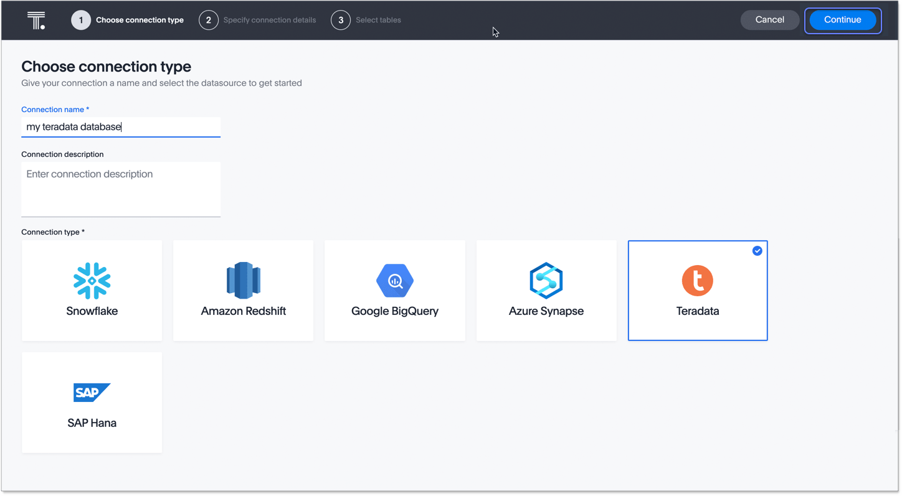Toggle the Teradata selected checkmark

click(x=757, y=251)
